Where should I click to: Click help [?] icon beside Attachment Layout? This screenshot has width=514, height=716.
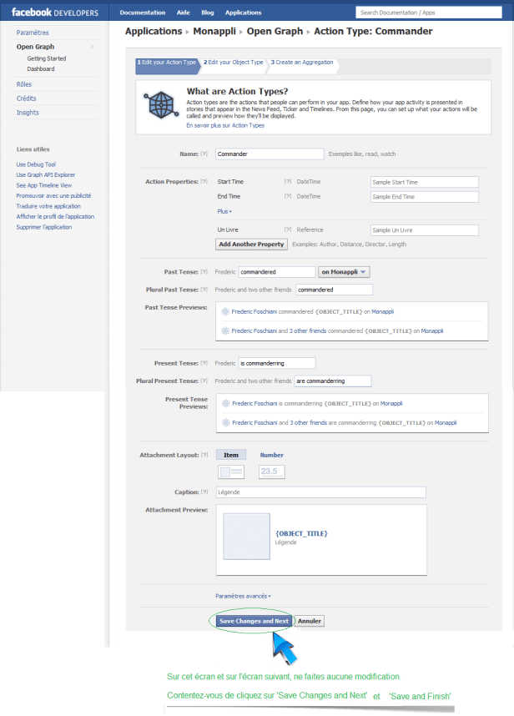pyautogui.click(x=204, y=455)
